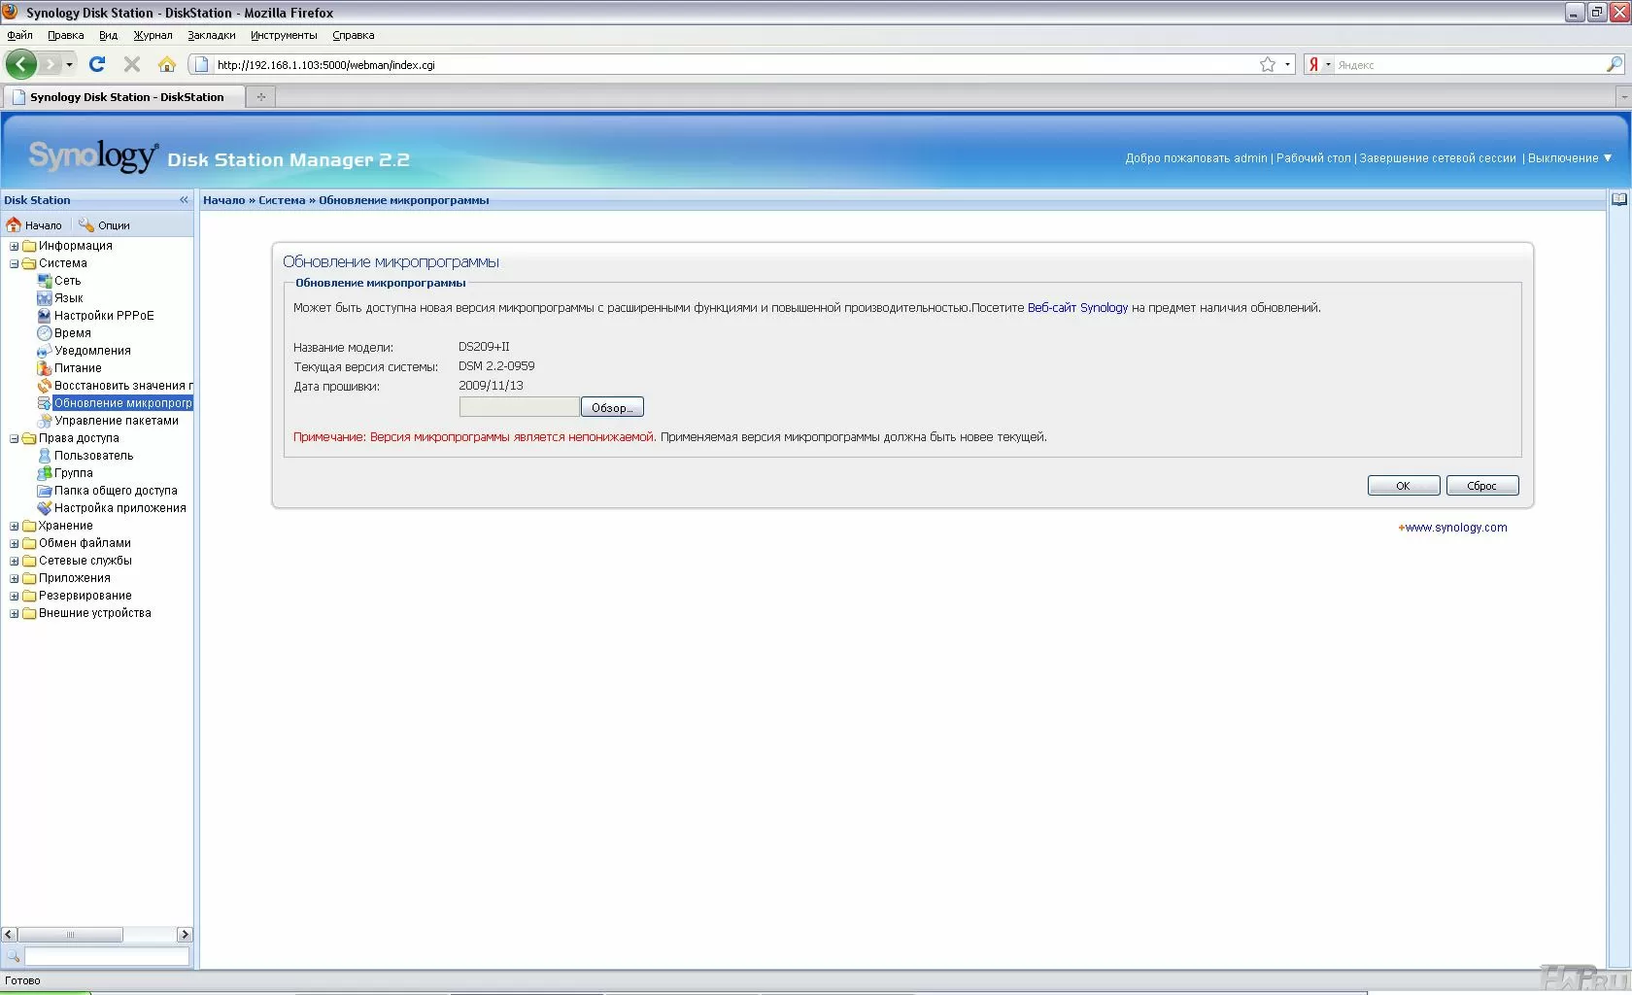Select Время time settings item

(x=72, y=333)
